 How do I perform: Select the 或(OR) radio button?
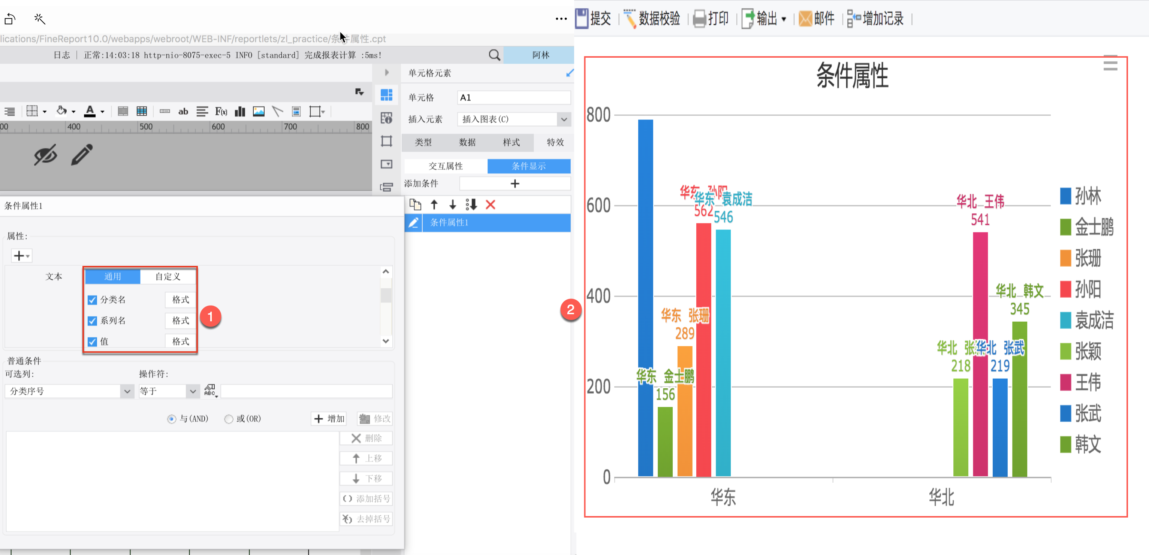229,419
